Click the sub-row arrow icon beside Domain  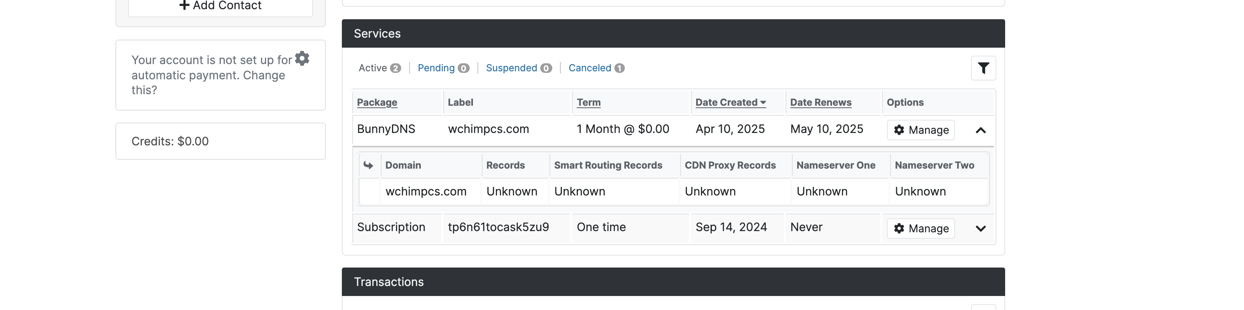click(368, 165)
